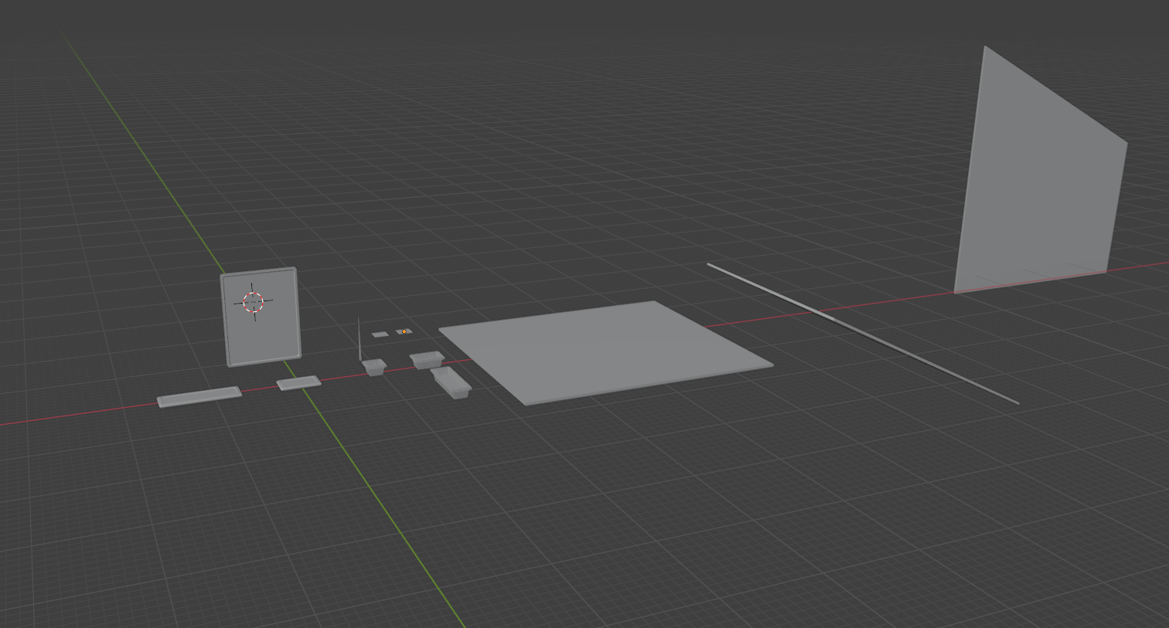Click the tiny flat square with the orange origin dot

[x=404, y=331]
